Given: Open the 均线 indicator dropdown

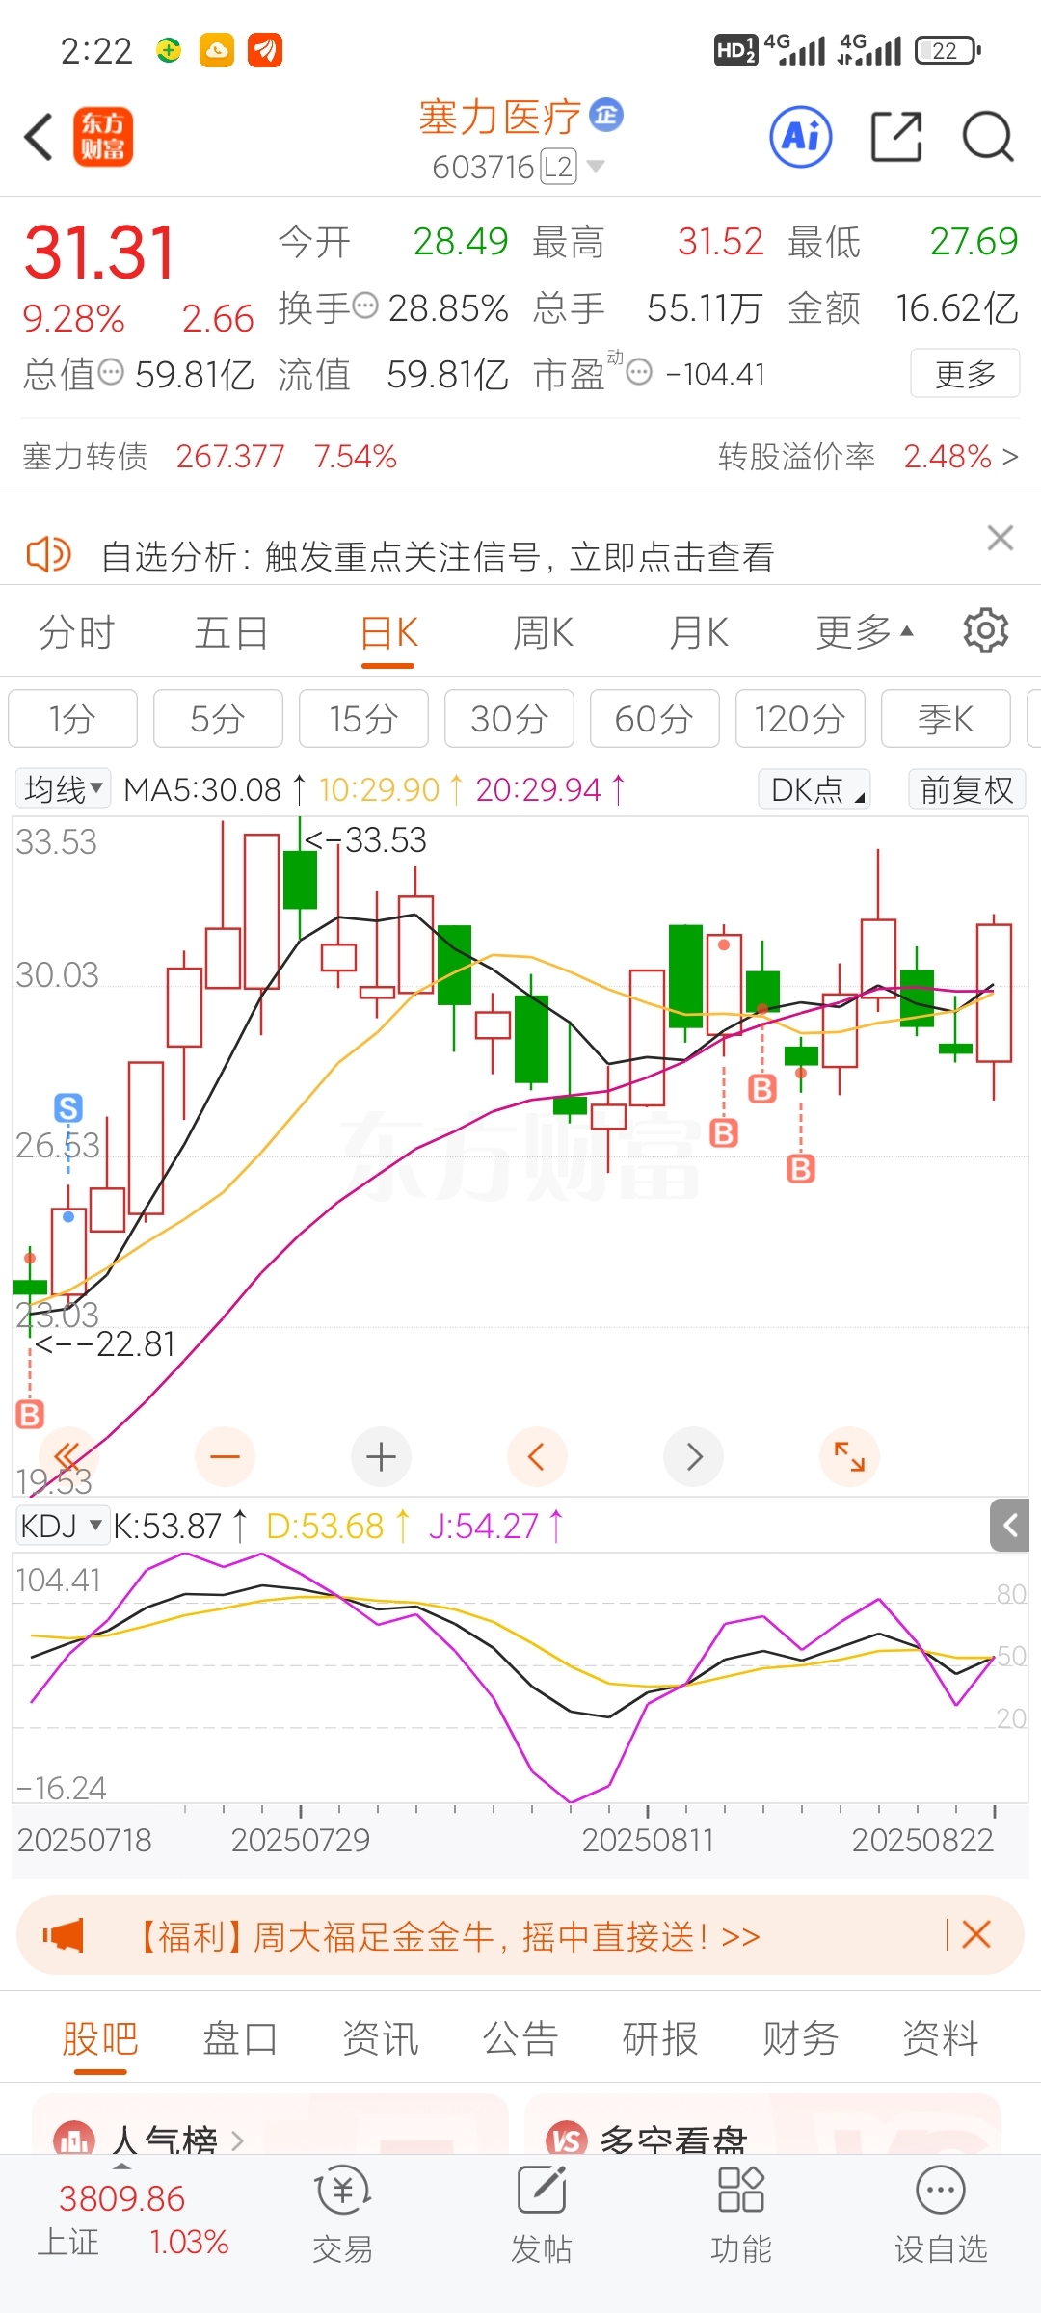Looking at the screenshot, I should [x=64, y=789].
